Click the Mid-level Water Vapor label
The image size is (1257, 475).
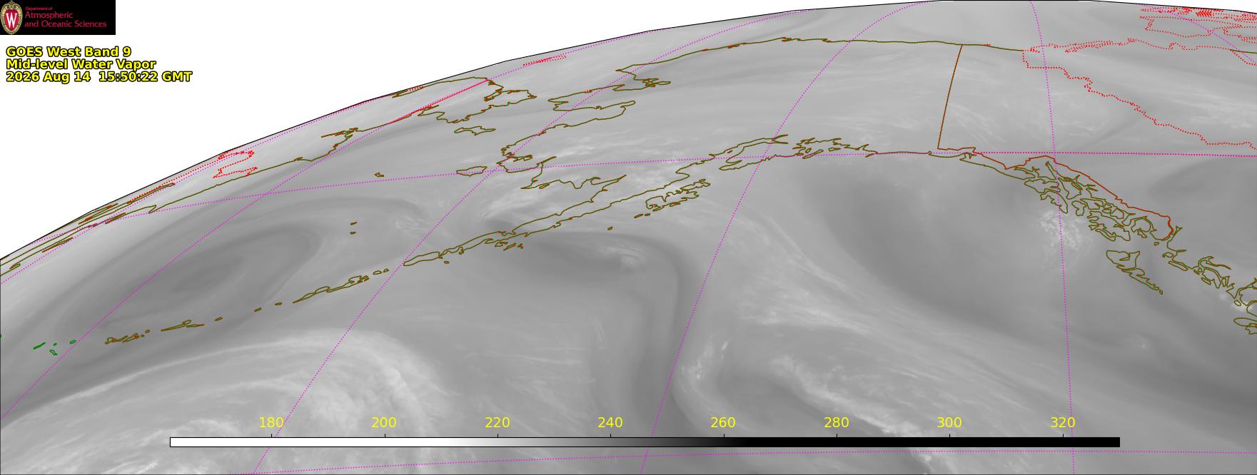(x=81, y=64)
